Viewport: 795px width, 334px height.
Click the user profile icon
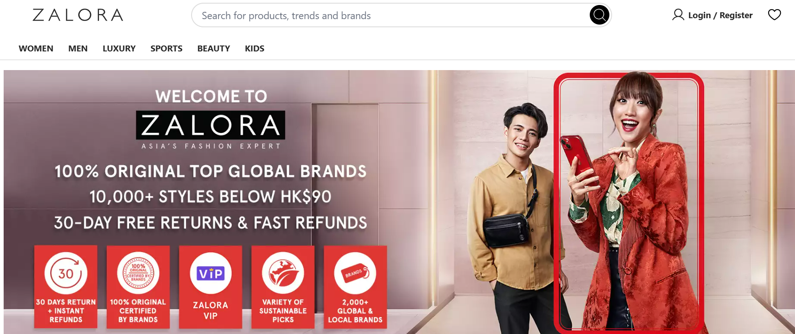(678, 15)
